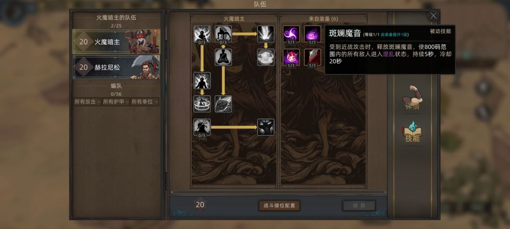510x229 pixels.
Task: Select the purple spiral vortex equipment skill
Action: pyautogui.click(x=313, y=34)
